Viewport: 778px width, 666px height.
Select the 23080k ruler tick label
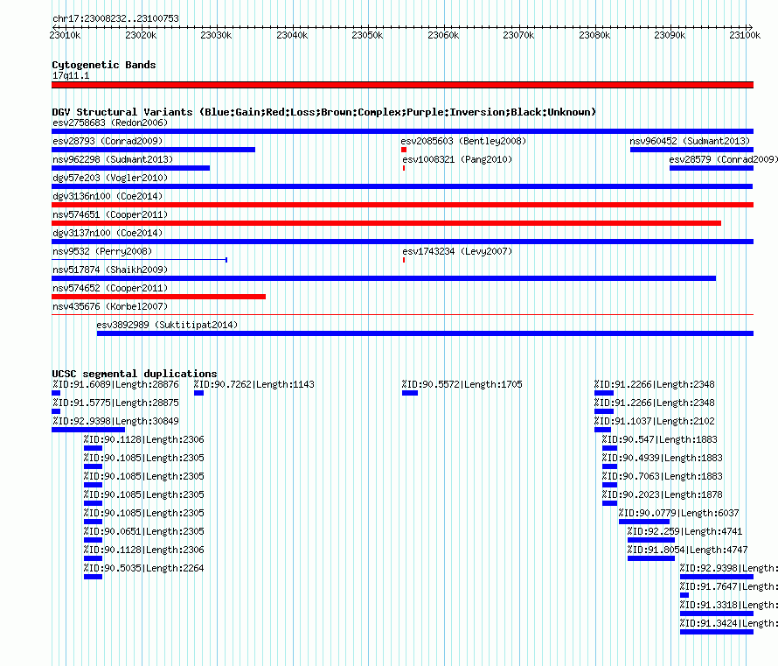click(594, 35)
